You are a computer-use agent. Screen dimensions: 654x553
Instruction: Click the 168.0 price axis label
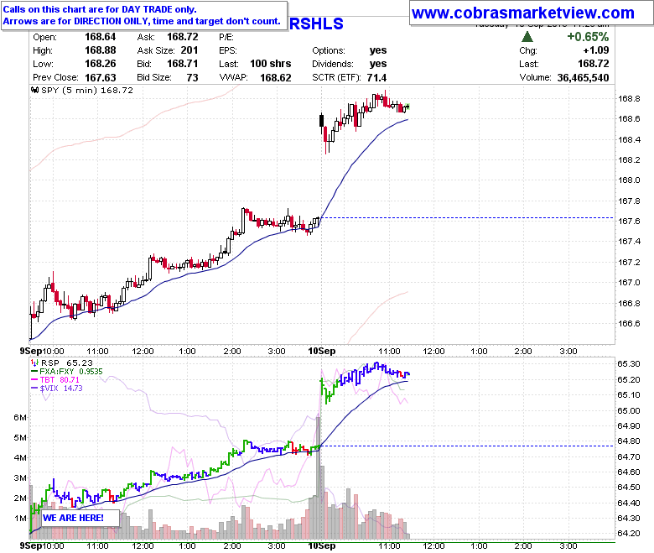(x=629, y=180)
